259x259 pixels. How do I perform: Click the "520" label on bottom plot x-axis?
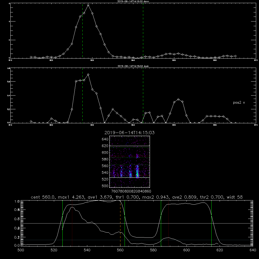(x=54, y=250)
